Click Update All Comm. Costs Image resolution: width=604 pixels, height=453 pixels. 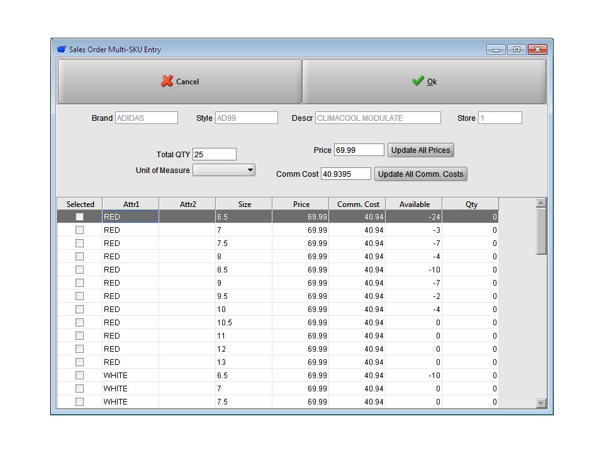421,174
